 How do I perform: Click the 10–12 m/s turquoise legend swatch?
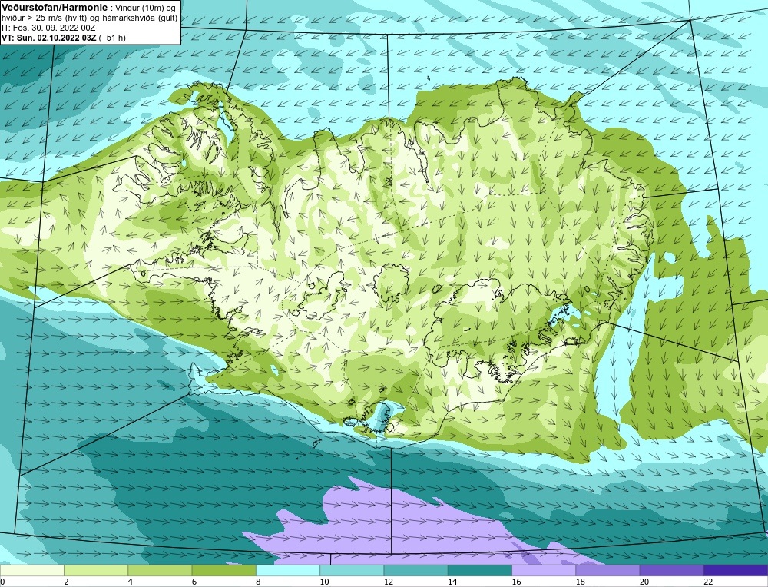352,570
